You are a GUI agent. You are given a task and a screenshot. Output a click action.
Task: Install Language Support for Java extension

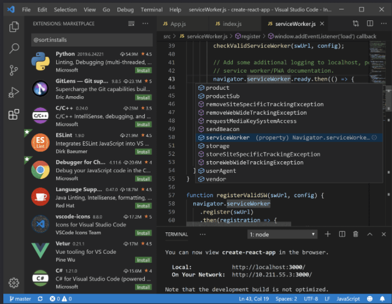coord(143,206)
